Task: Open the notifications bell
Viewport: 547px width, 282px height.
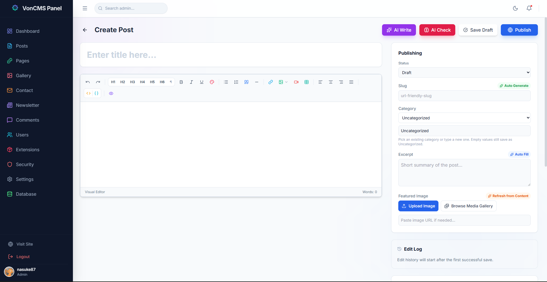Action: coord(529,8)
